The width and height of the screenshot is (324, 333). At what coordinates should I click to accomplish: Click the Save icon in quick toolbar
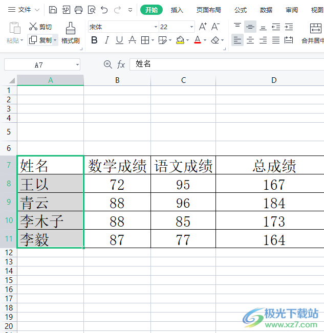[x=53, y=10]
